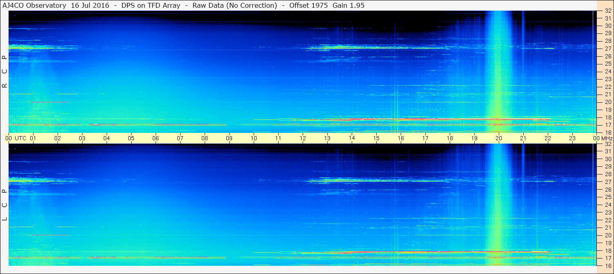Select 24 MHz label on LCP scale
The width and height of the screenshot is (614, 274).
tap(607, 205)
